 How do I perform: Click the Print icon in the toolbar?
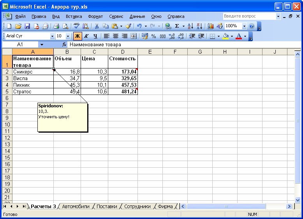pos(56,26)
